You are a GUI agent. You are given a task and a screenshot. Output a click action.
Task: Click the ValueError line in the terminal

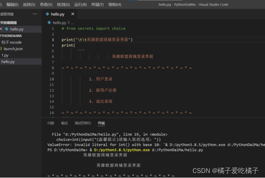click(x=156, y=145)
